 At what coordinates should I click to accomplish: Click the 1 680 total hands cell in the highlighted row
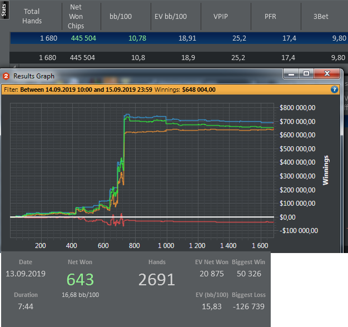(x=48, y=38)
